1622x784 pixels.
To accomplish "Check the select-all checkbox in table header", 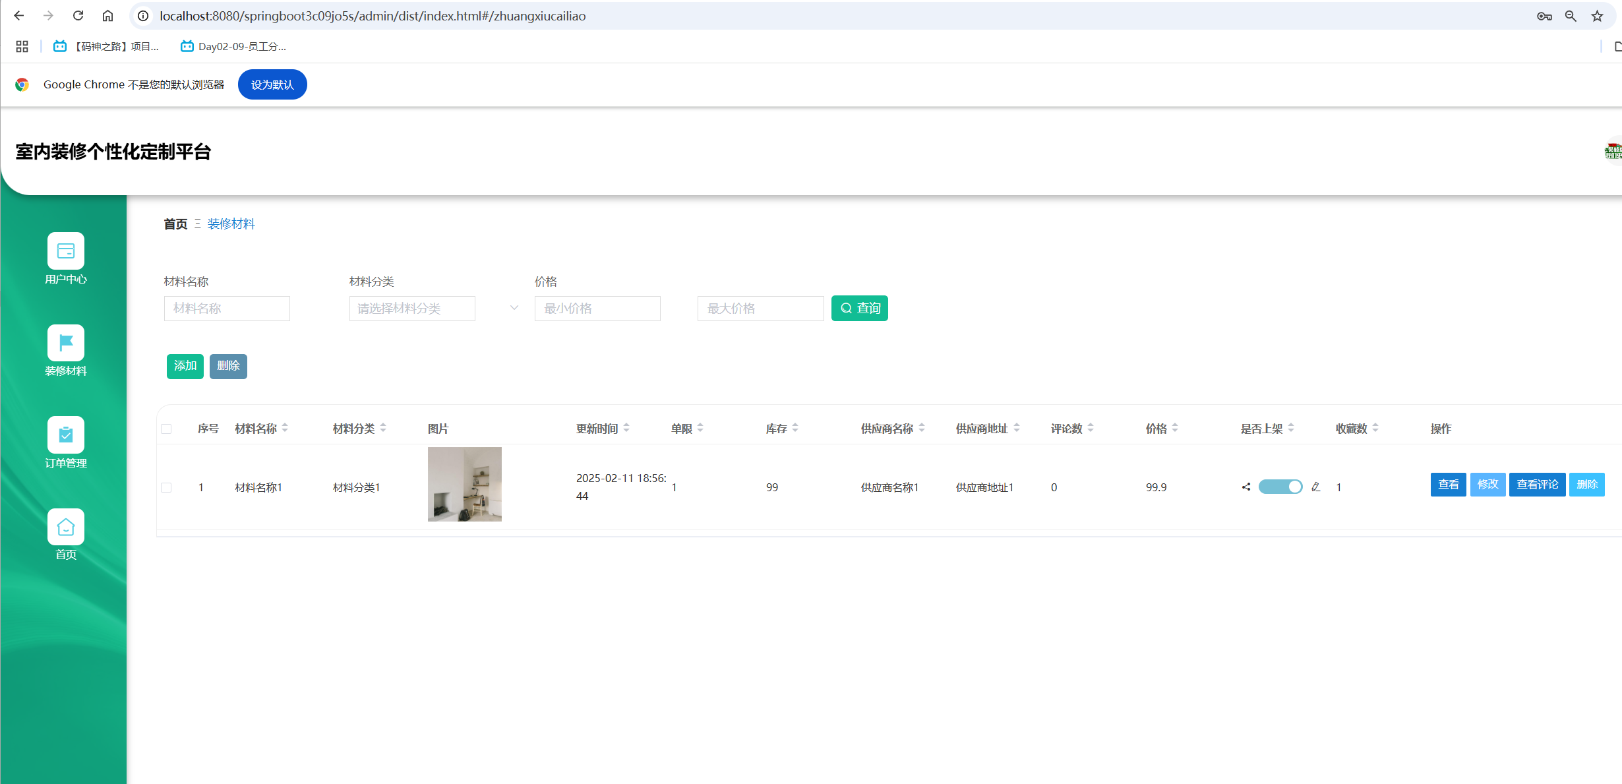I will coord(166,429).
